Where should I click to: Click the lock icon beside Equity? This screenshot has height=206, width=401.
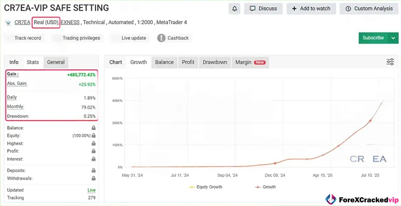pyautogui.click(x=93, y=135)
